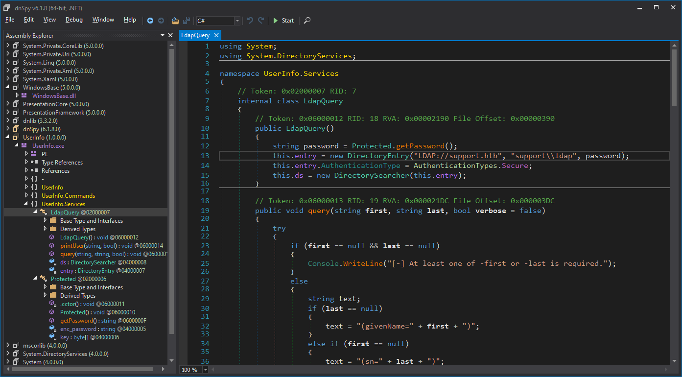Expand System.Private.CoreLib assembly node
Screen dimensions: 682x377
[8, 46]
